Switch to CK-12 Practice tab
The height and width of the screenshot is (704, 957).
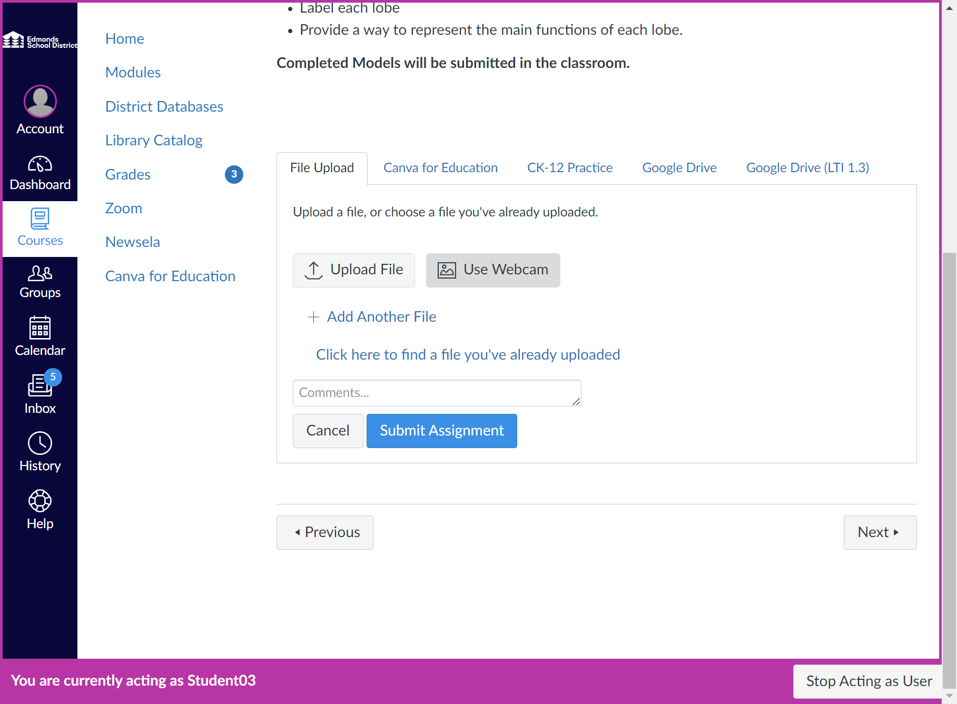570,168
